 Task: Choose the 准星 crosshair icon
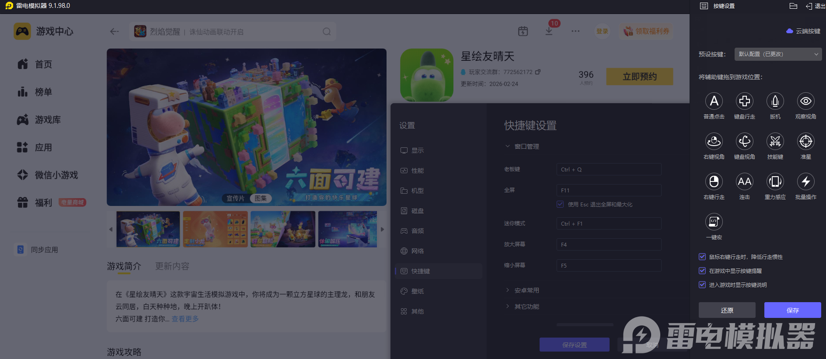pyautogui.click(x=806, y=141)
